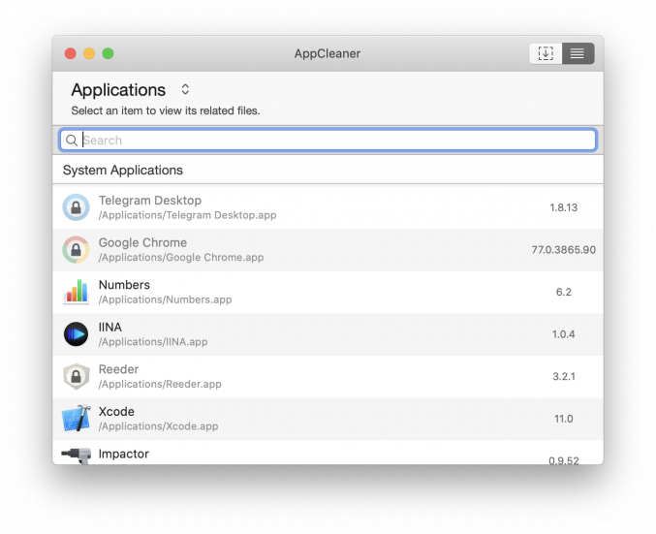Click the Google Chrome locked icon
The height and width of the screenshot is (534, 656).
point(77,250)
